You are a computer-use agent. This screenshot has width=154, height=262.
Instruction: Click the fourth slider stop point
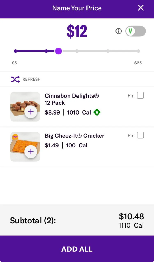pyautogui.click(x=108, y=51)
